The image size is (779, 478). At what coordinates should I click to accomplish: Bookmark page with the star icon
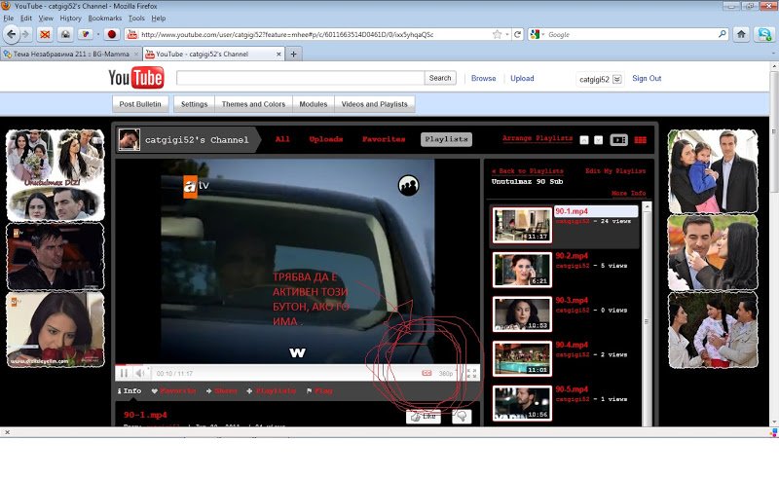click(x=497, y=34)
